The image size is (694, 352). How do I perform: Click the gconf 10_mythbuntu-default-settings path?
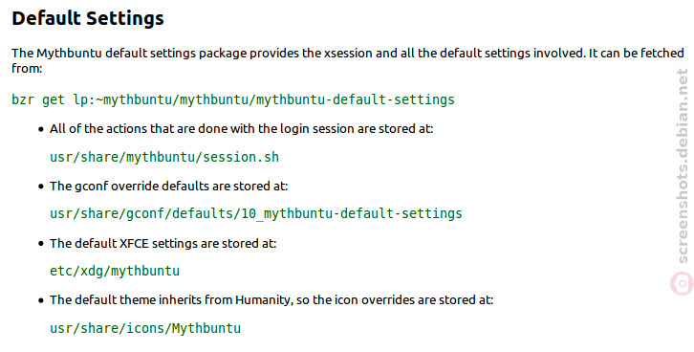[256, 214]
